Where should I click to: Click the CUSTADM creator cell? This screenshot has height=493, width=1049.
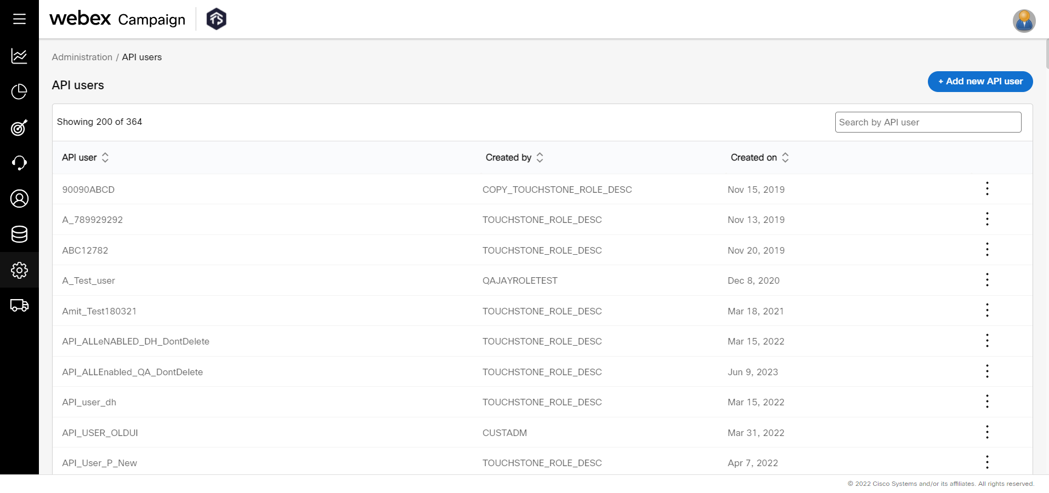(x=504, y=433)
